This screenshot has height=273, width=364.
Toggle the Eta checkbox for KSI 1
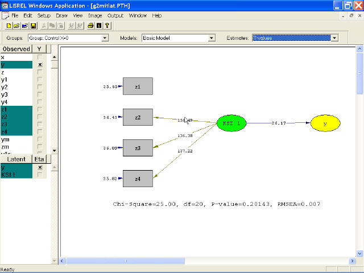(40, 175)
